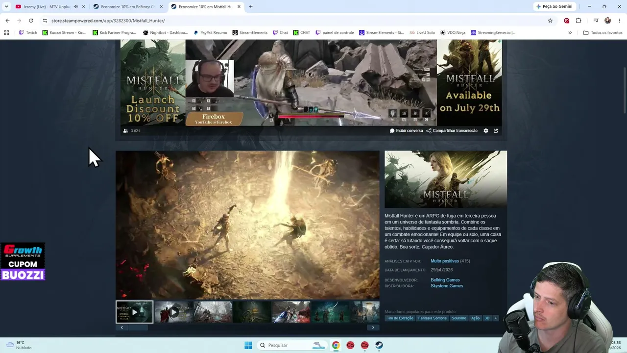Close the ReStory Steam tab

(x=161, y=7)
